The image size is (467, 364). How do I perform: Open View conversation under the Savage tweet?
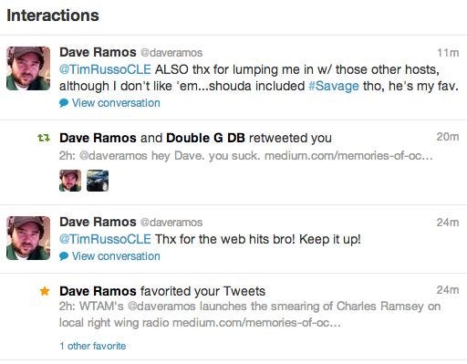tap(116, 103)
